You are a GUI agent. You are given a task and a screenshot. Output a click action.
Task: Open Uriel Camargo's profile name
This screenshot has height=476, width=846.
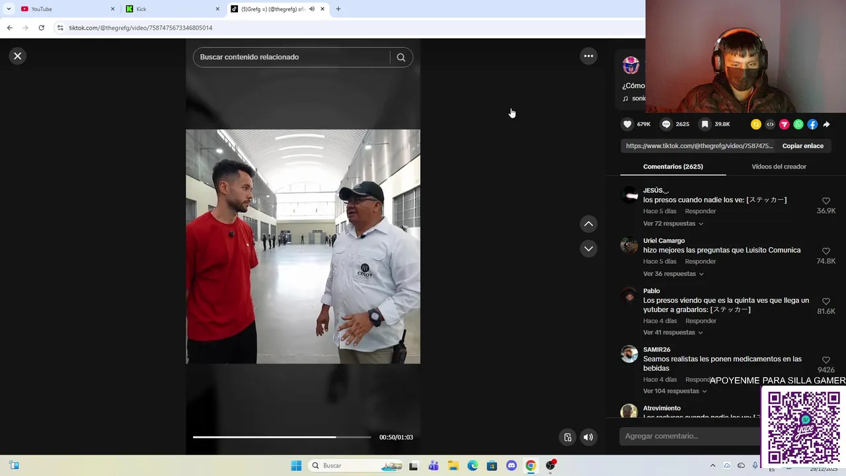[664, 241]
